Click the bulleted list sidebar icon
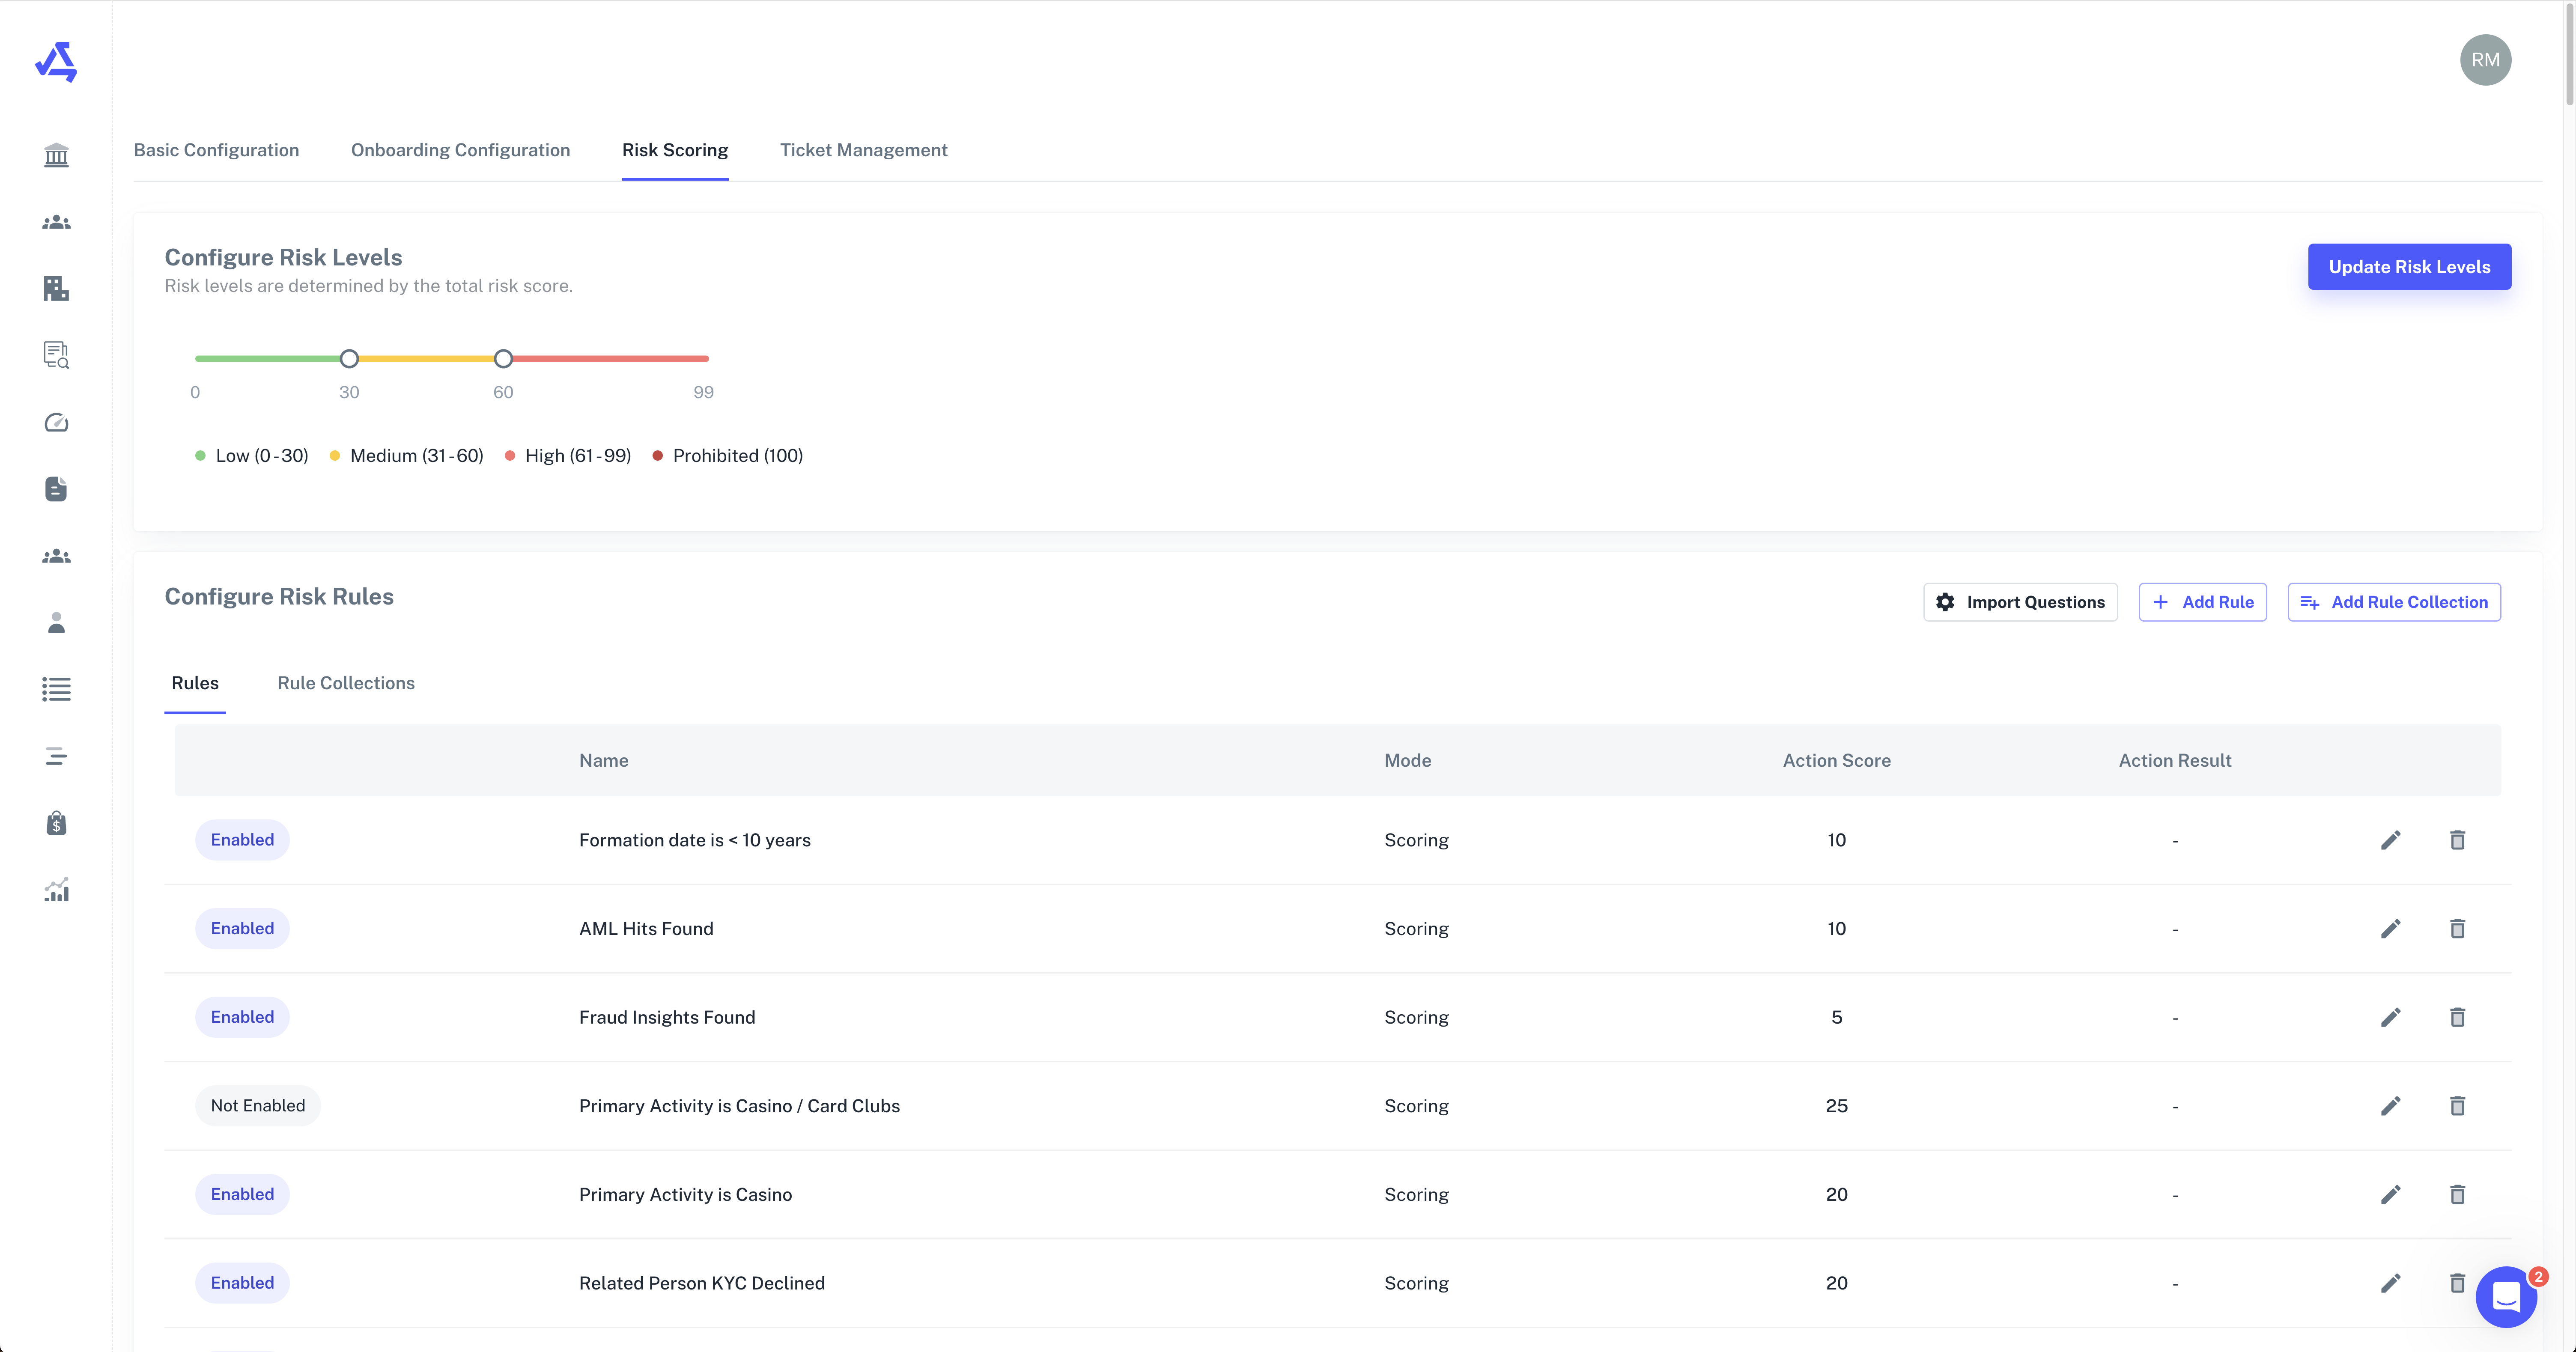 click(x=56, y=689)
